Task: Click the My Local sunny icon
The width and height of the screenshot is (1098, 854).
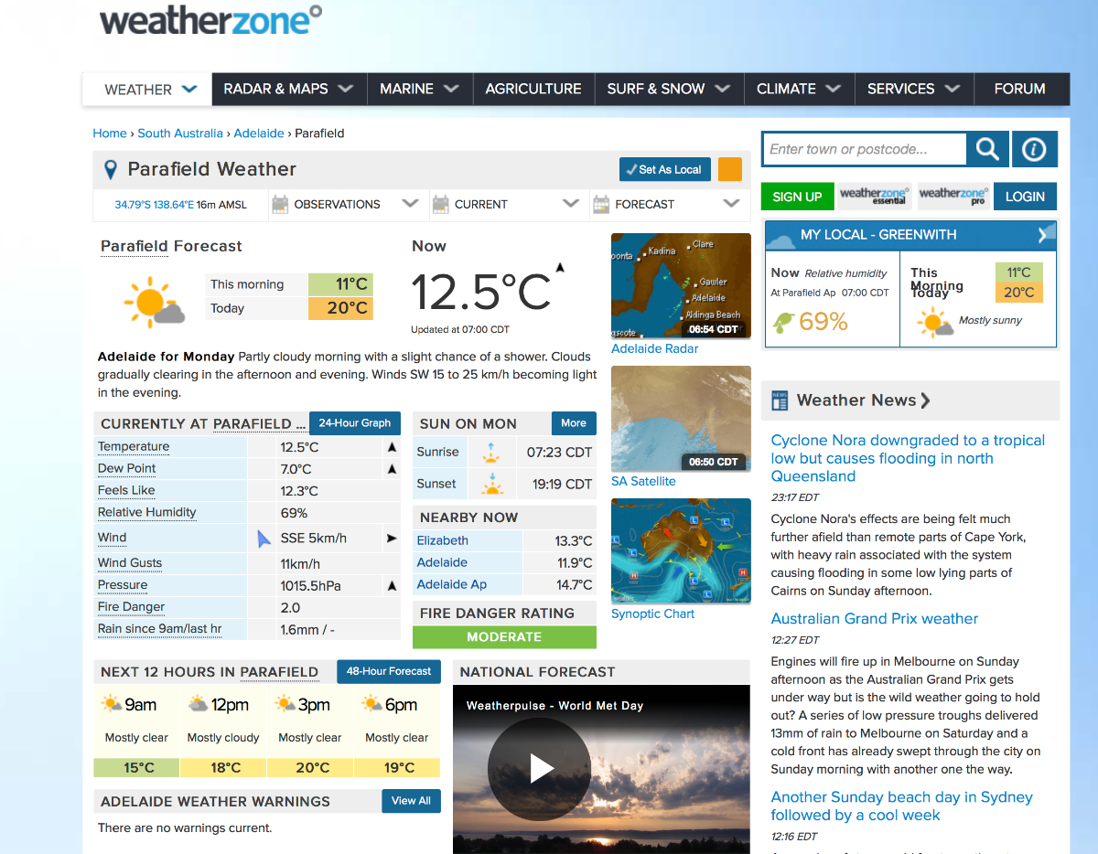Action: click(x=935, y=322)
